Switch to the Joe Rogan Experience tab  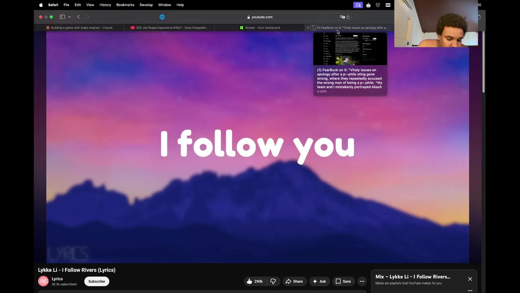pyautogui.click(x=169, y=28)
